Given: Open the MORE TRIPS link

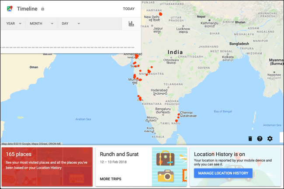Looking at the screenshot, I should tap(111, 179).
